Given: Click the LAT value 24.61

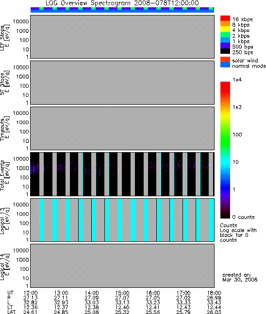Looking at the screenshot, I should pos(31,312).
